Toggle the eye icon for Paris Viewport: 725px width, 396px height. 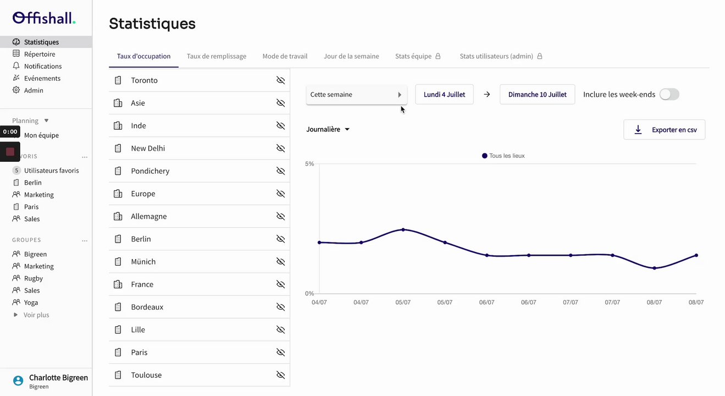[x=280, y=353]
